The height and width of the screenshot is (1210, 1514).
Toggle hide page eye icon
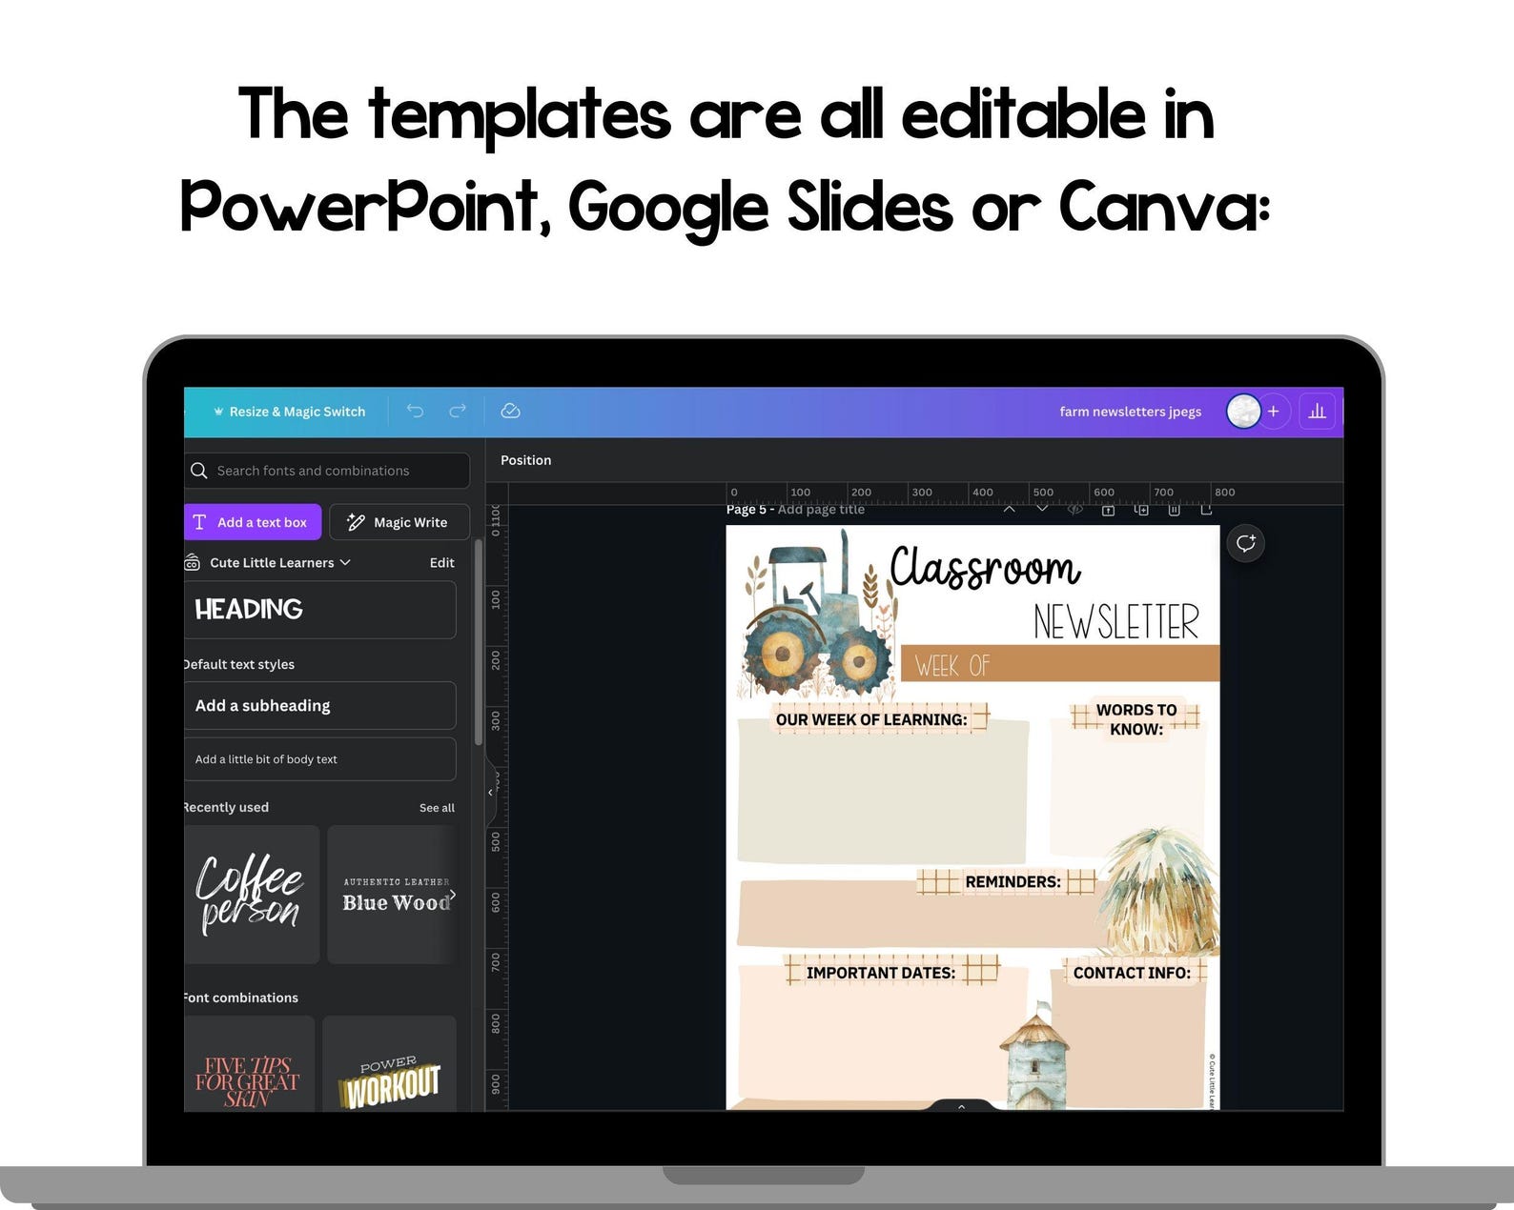pyautogui.click(x=1074, y=510)
